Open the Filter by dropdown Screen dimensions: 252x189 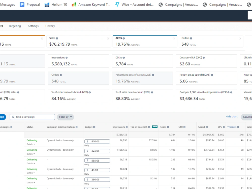coord(66,117)
